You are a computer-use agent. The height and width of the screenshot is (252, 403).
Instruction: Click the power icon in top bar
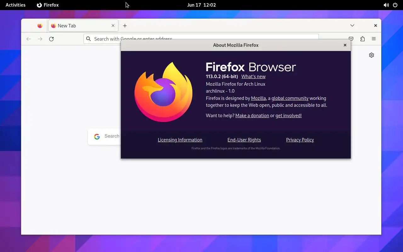tap(395, 5)
